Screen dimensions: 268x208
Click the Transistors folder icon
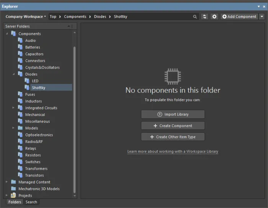(x=20, y=175)
